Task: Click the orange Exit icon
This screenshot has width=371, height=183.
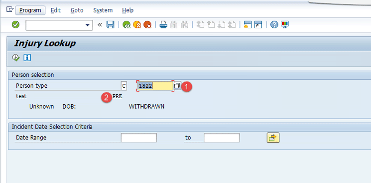Action: tap(137, 25)
